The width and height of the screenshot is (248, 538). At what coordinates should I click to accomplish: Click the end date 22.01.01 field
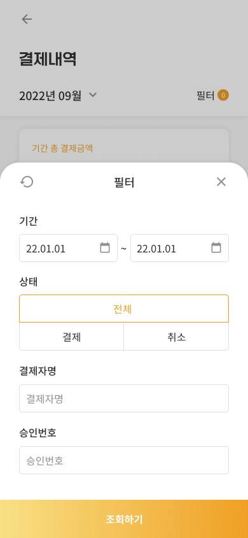click(x=179, y=248)
